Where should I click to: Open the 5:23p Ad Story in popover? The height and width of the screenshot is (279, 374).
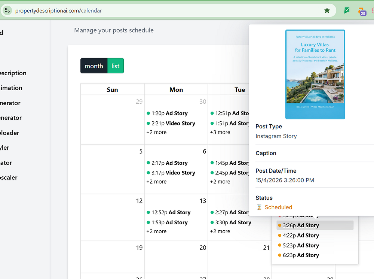click(x=298, y=245)
